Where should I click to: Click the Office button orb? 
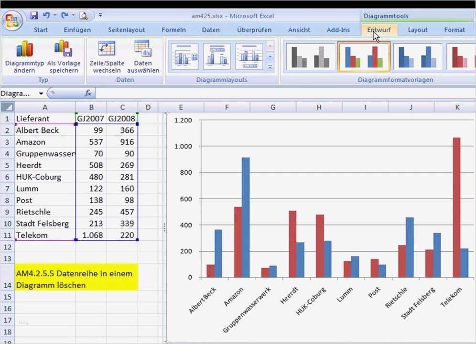pyautogui.click(x=12, y=21)
